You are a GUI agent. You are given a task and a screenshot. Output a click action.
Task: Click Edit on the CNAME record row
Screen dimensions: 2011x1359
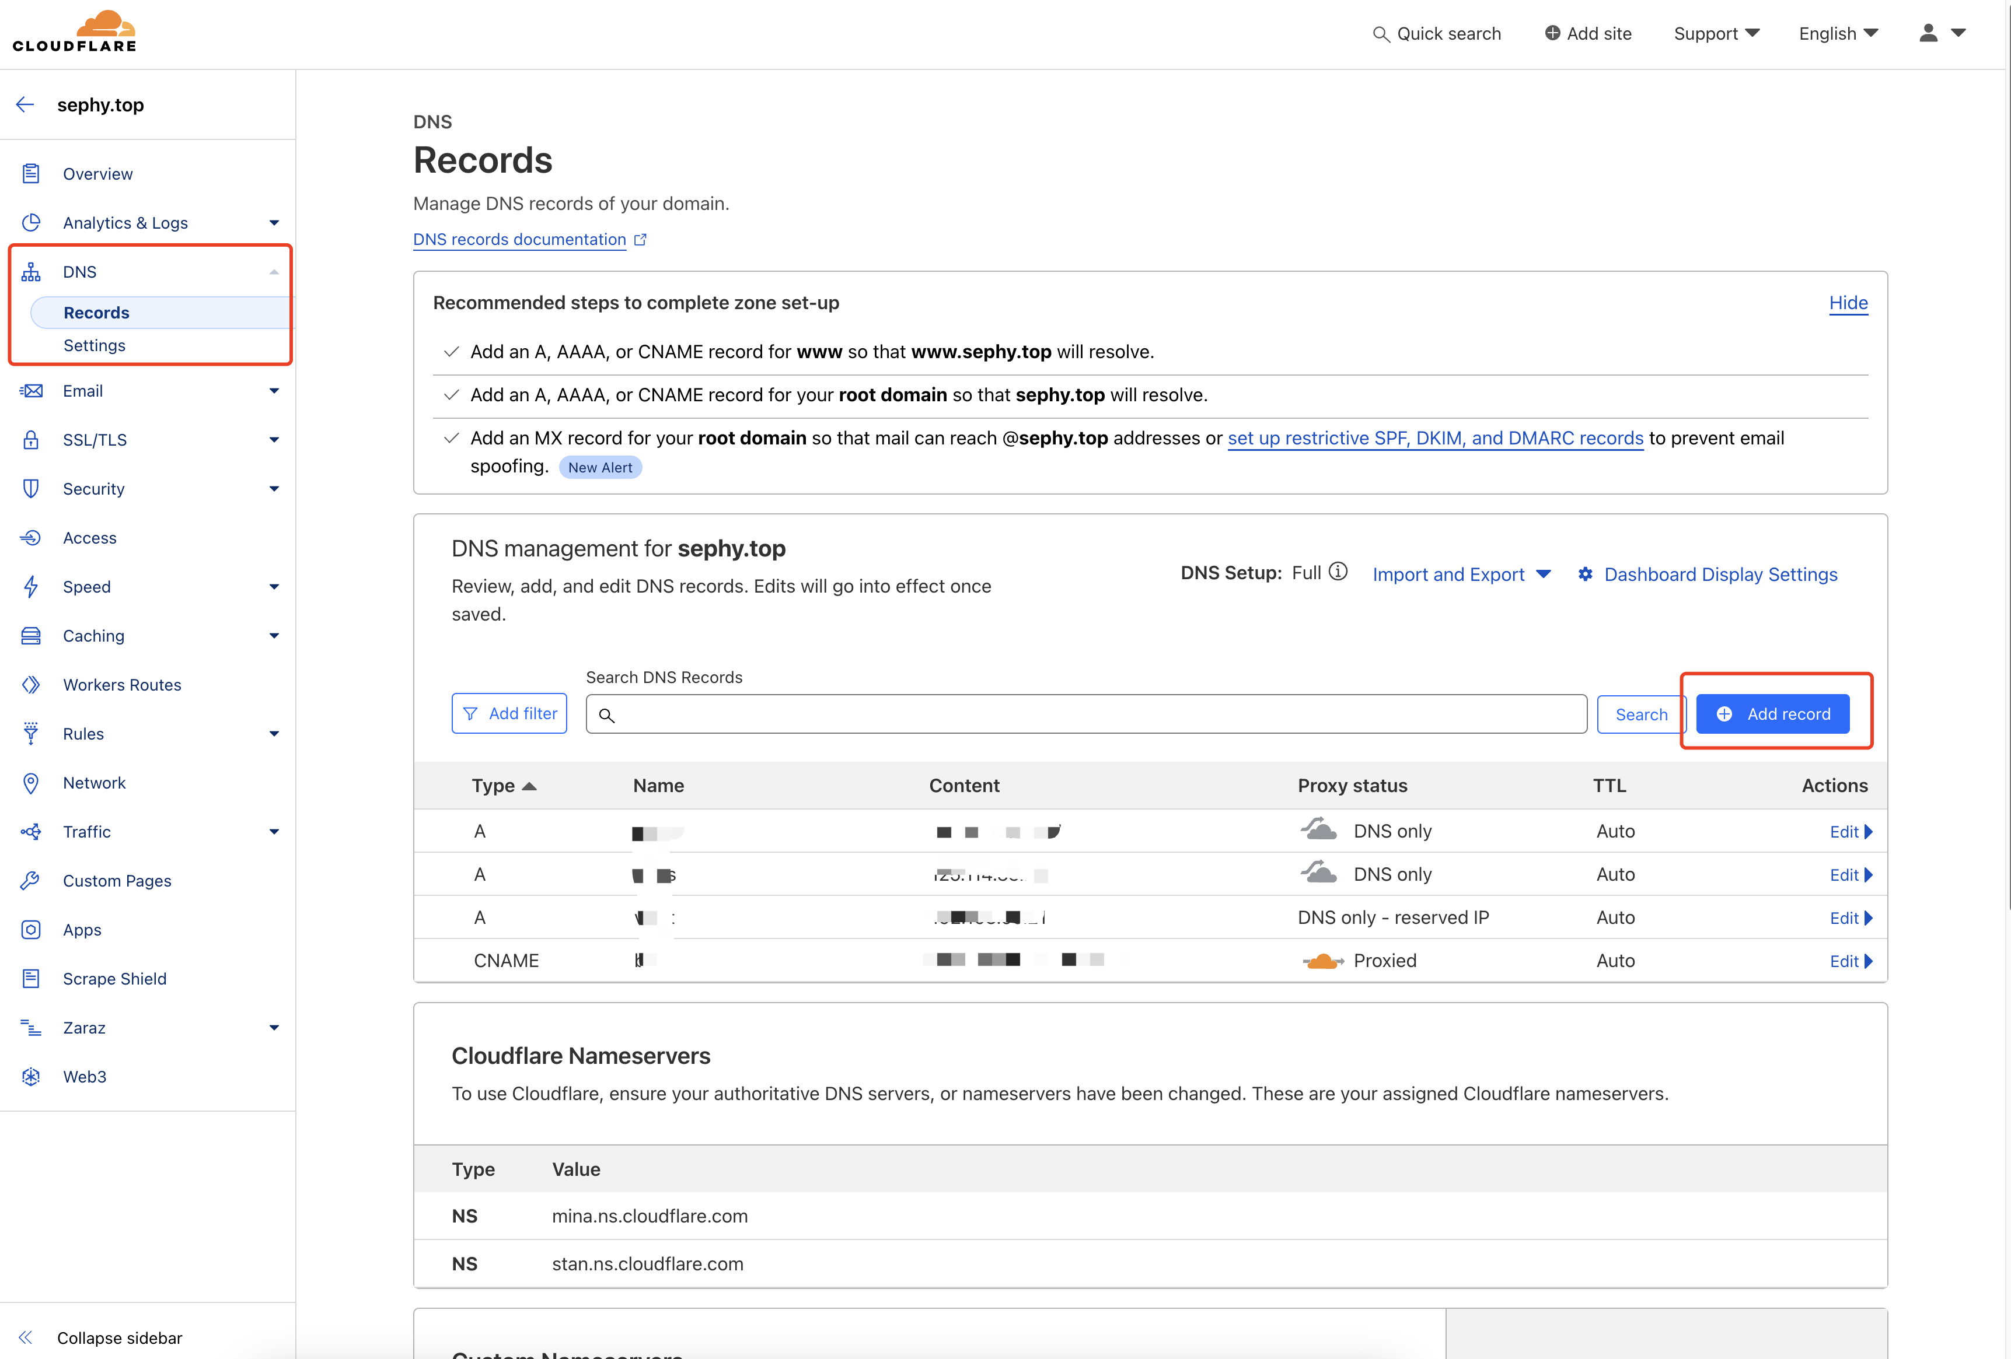tap(1851, 961)
